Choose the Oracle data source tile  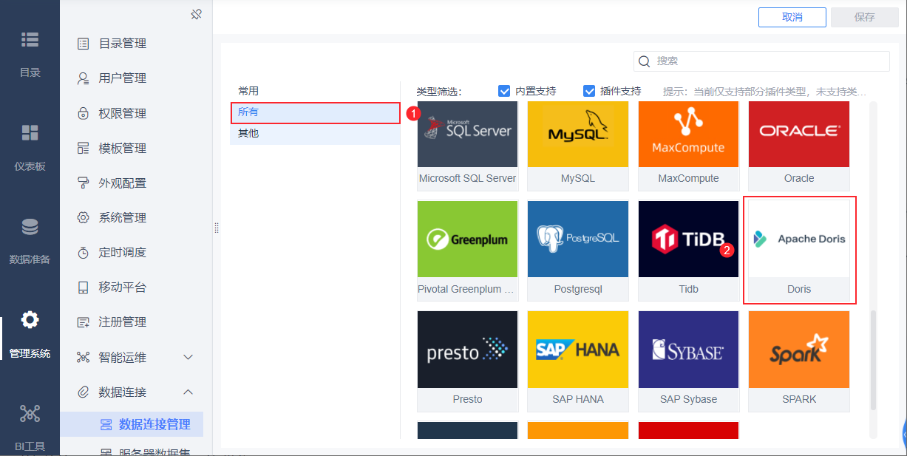(799, 146)
